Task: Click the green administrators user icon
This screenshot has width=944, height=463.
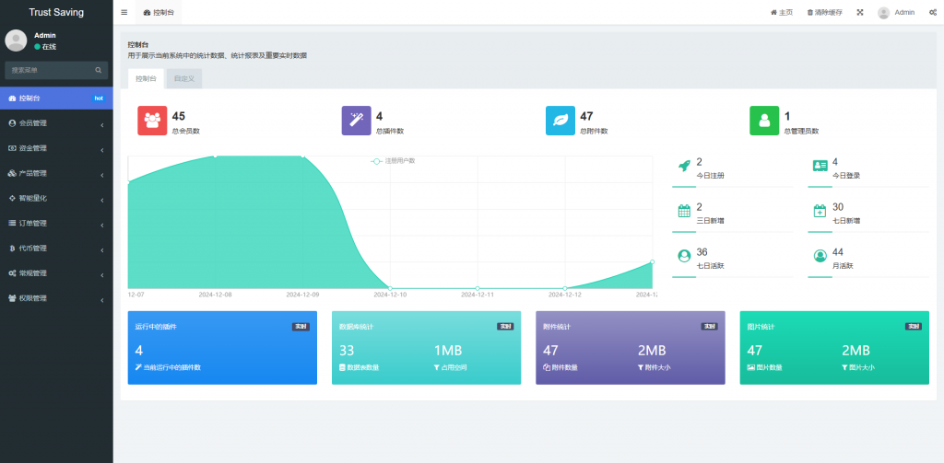Action: (x=764, y=121)
